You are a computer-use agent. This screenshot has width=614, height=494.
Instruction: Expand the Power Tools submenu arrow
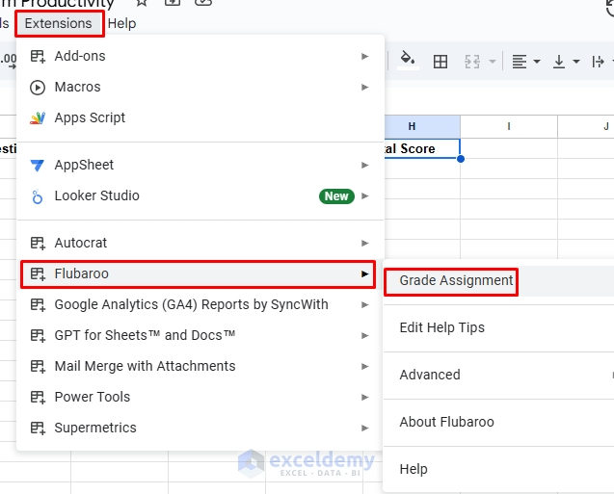(x=365, y=397)
